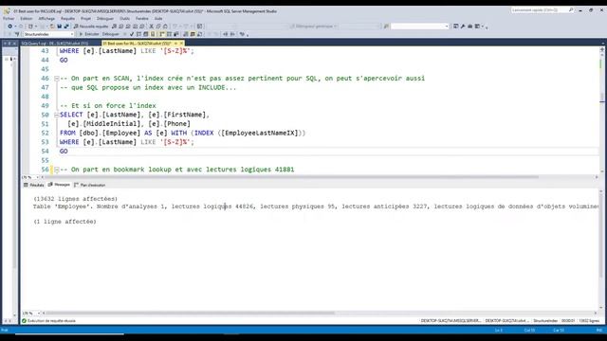The height and width of the screenshot is (341, 607).
Task: Click the Toolbox icon in toolbar
Action: 470,27
